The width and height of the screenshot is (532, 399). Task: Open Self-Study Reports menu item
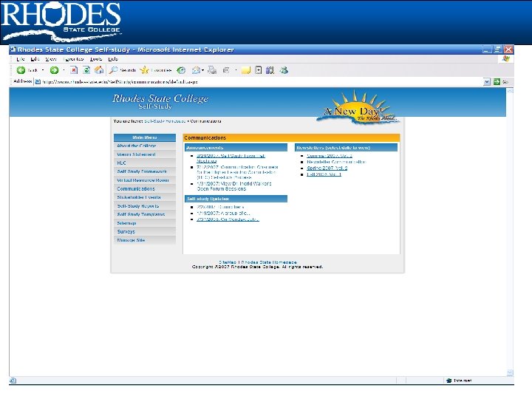[145, 206]
